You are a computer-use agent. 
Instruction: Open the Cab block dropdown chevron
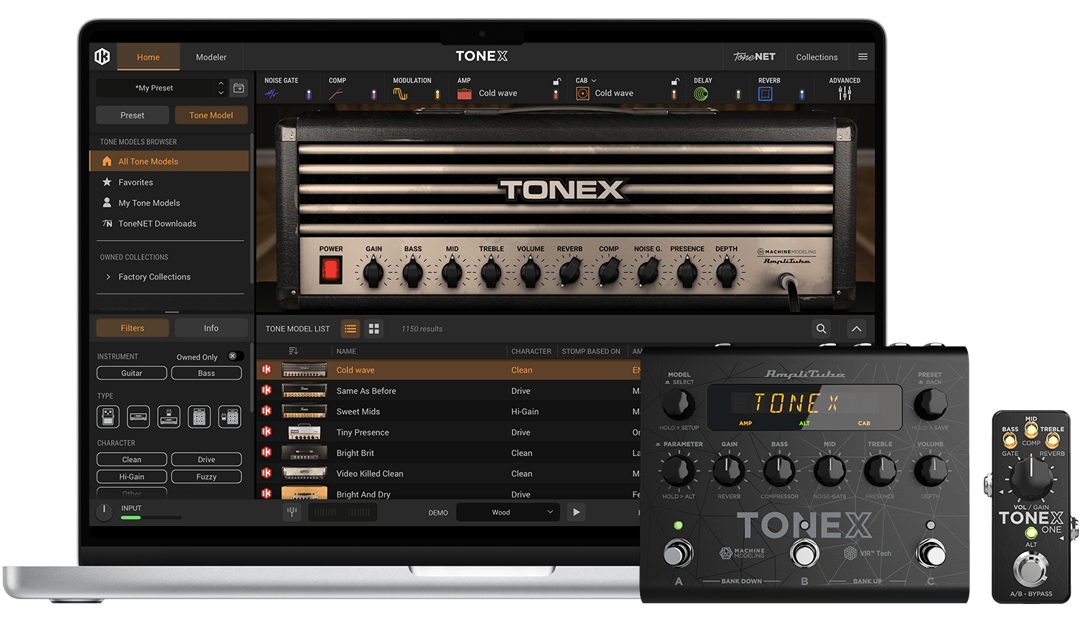point(594,80)
